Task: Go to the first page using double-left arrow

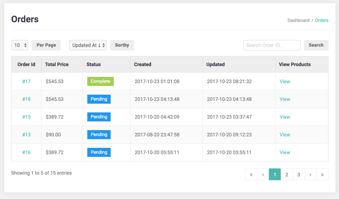Action: (251, 175)
